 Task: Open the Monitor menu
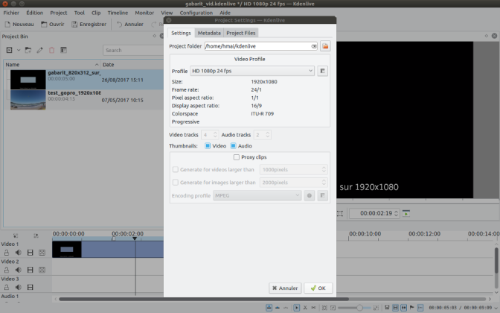144,13
